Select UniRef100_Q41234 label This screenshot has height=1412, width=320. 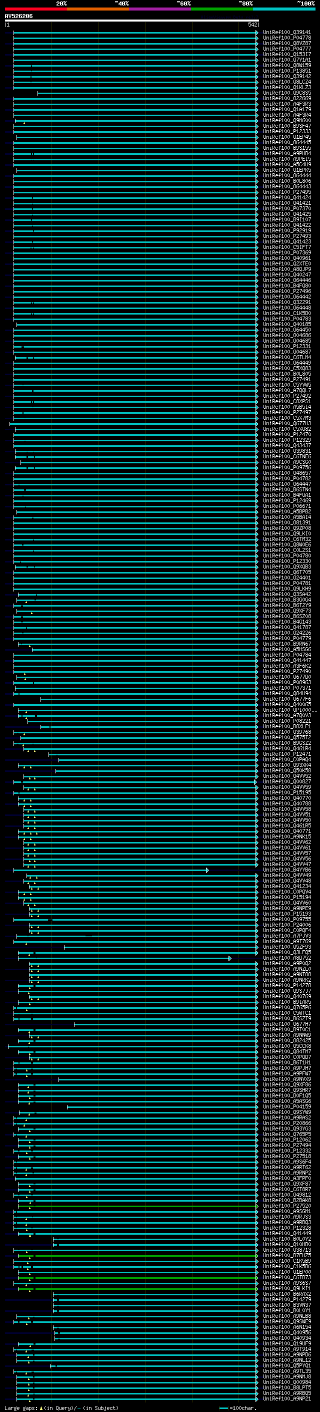[286, 887]
